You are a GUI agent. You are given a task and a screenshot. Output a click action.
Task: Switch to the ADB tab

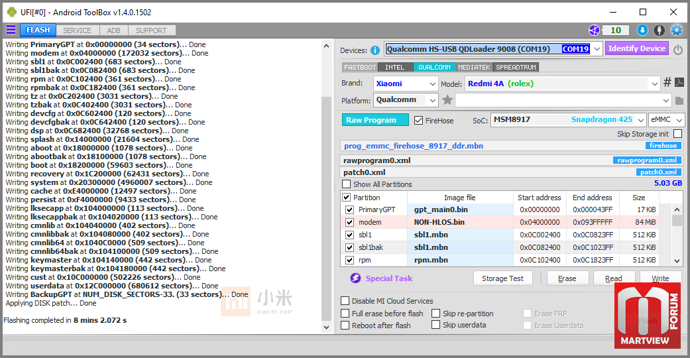click(113, 30)
